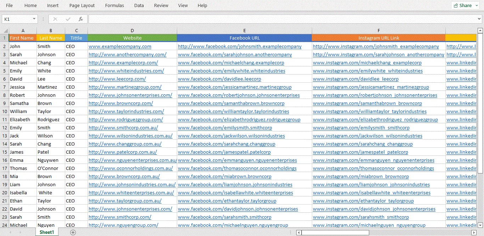Open instagram.com/miabrown_browncorp link
The width and height of the screenshot is (484, 236).
[361, 176]
